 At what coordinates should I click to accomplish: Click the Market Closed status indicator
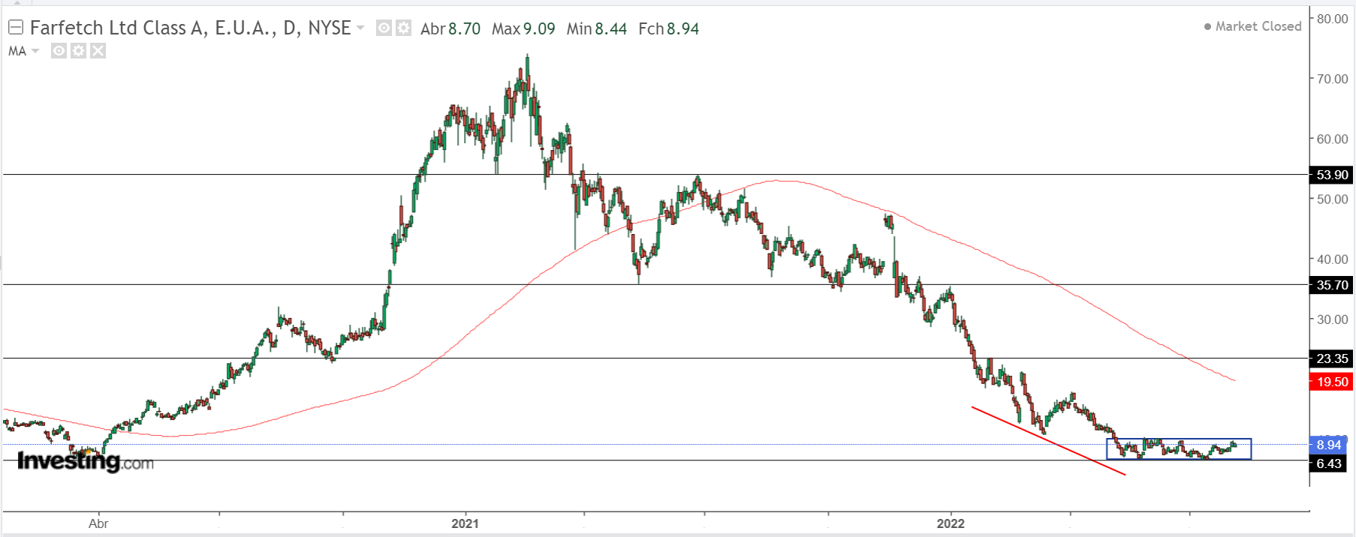1252,26
